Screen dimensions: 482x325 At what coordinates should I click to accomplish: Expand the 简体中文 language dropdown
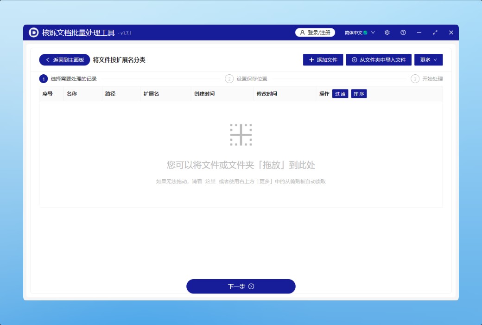pos(360,32)
